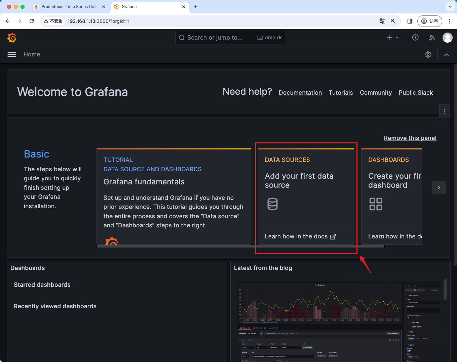Select the Grafana browser tab

150,7
